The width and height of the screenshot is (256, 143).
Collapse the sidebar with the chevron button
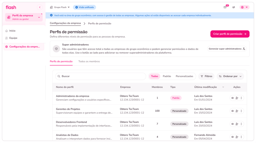tap(40, 7)
